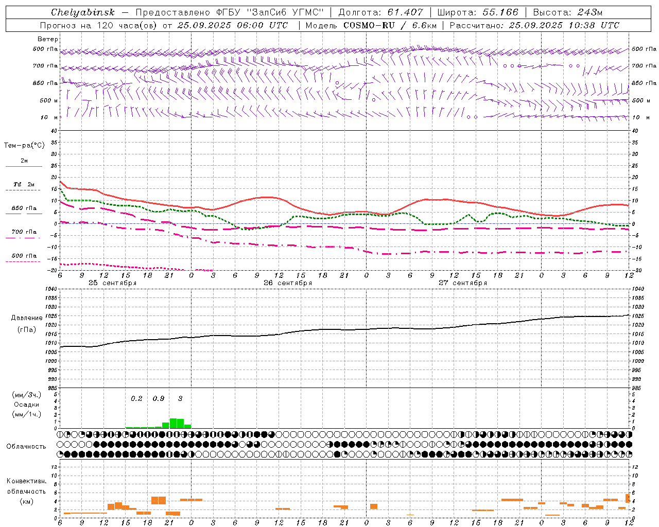Image resolution: width=659 pixels, height=527 pixels.
Task: Click the '0.9' three-hour precipitation value
Action: coord(159,398)
